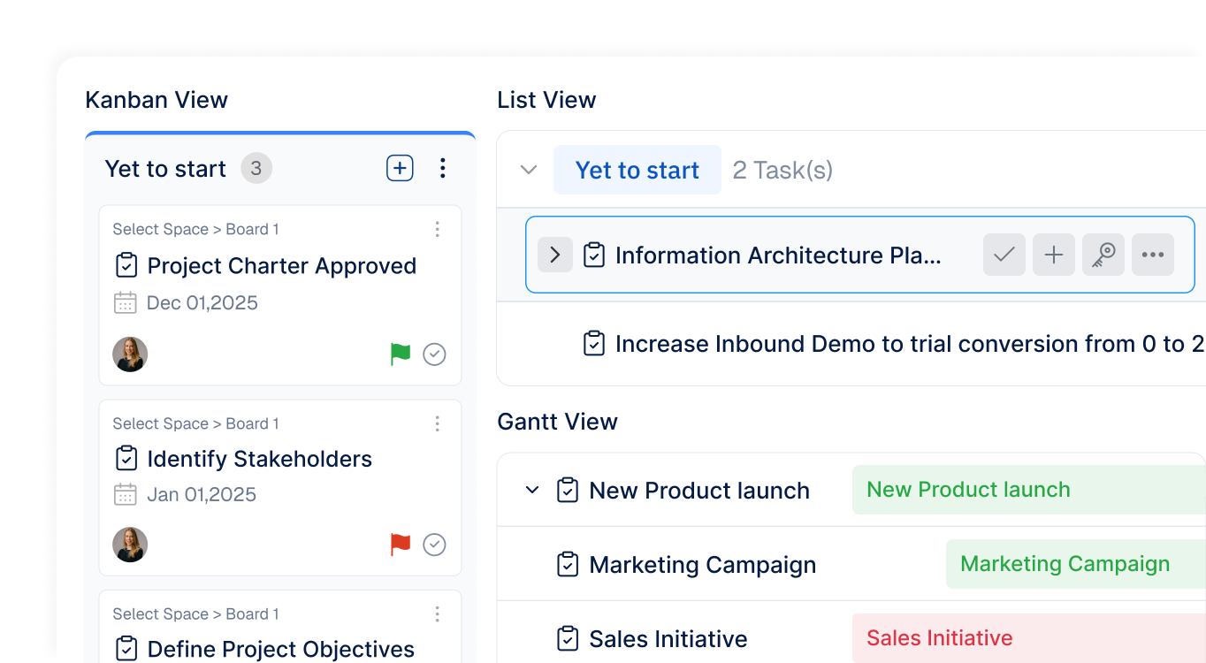Click breadcrumb on Identify Stakeholders card
Screen dimensions: 1206x663
click(195, 424)
